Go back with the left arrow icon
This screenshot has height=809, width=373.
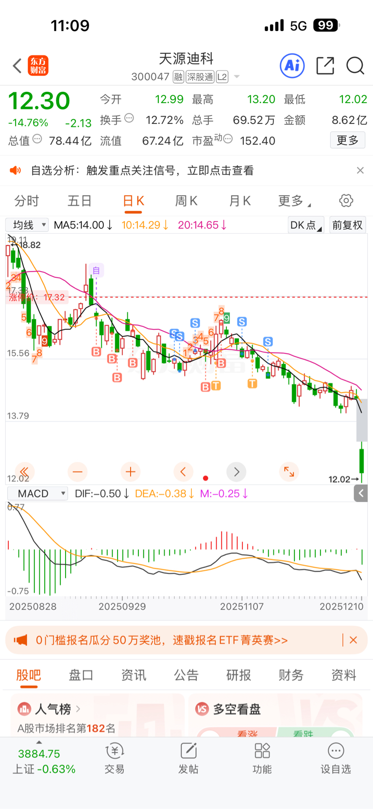click(17, 66)
